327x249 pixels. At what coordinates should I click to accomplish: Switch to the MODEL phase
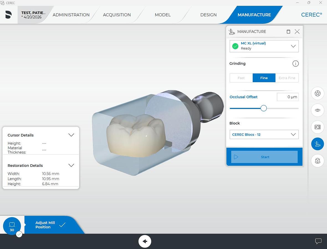click(x=163, y=15)
